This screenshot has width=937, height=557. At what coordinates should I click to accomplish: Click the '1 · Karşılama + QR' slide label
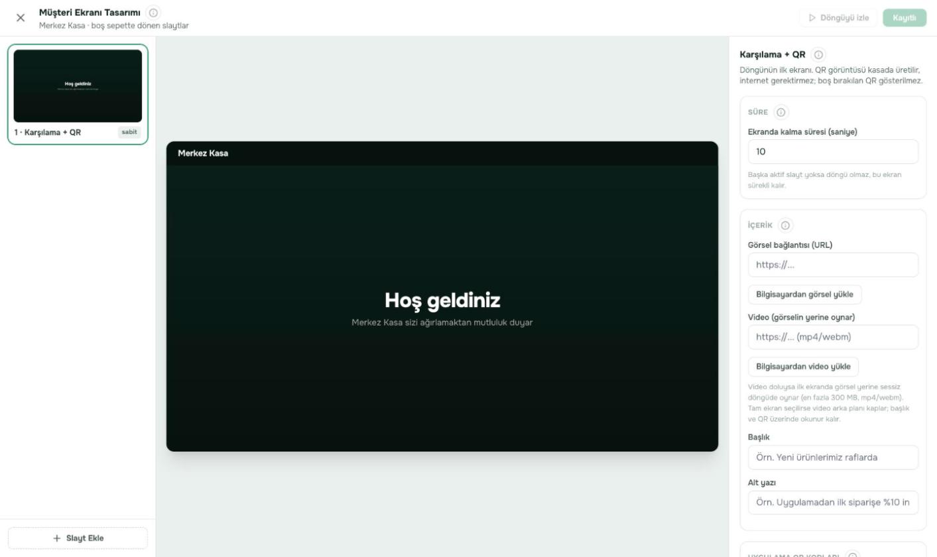48,133
